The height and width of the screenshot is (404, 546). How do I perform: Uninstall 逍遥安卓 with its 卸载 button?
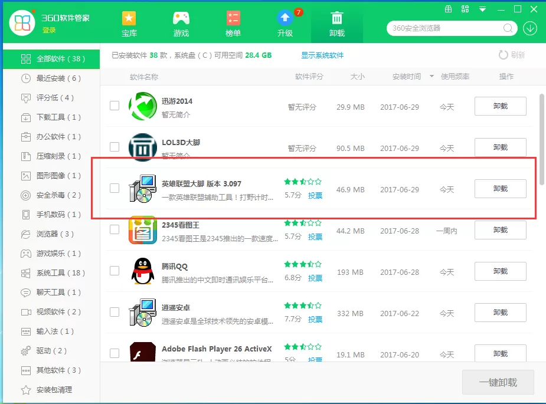pyautogui.click(x=501, y=313)
